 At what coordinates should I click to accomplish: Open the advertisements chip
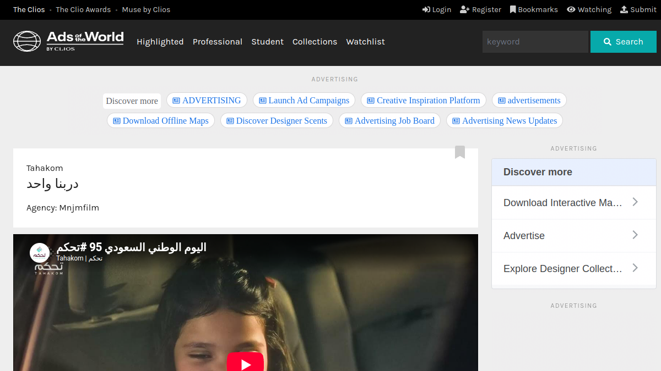(529, 101)
